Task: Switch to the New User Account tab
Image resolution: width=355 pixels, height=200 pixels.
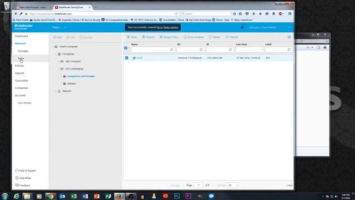Action: (x=34, y=7)
